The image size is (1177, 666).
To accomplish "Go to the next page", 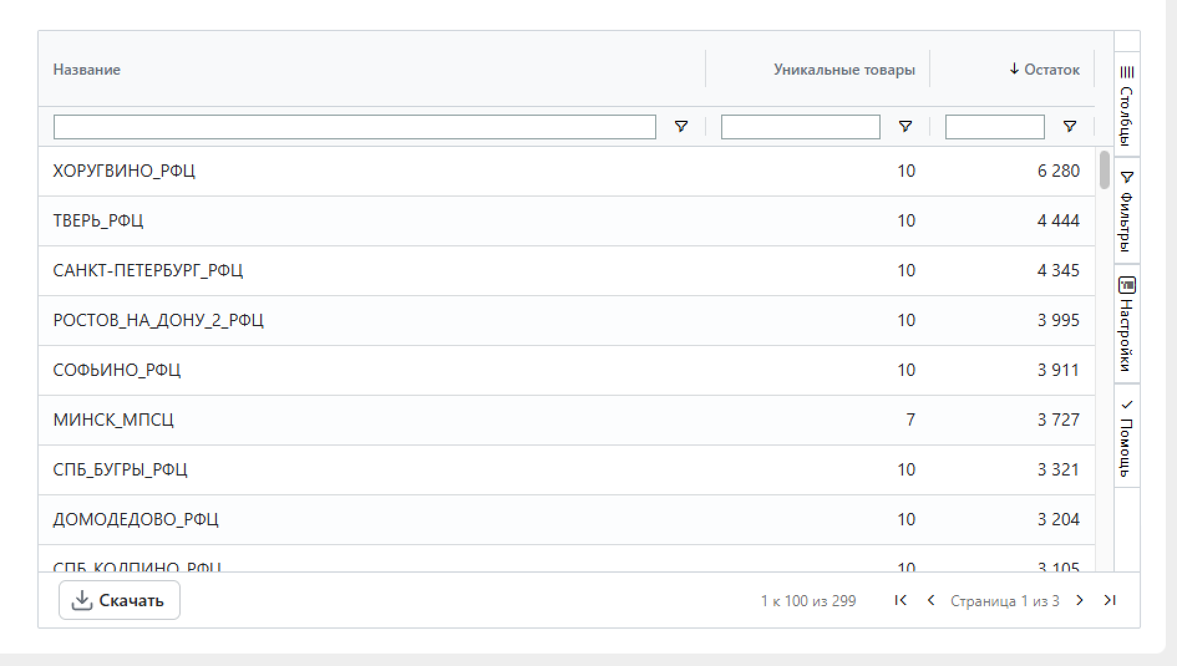I will tap(1080, 600).
